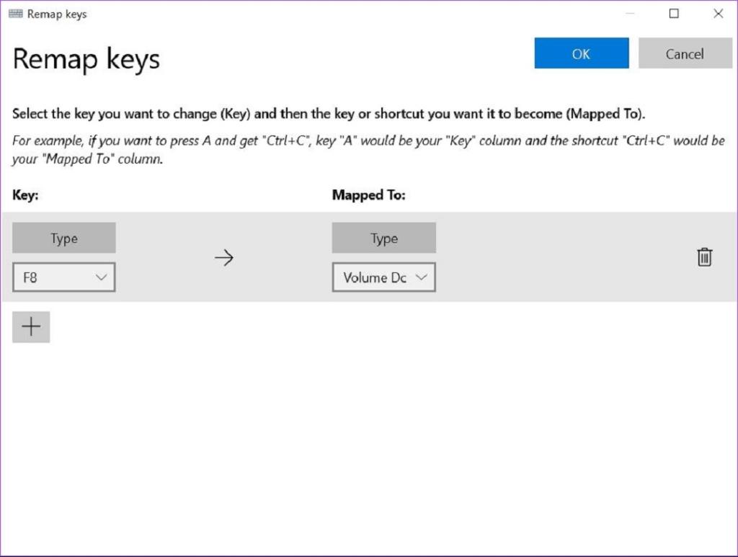Click the keyboard icon in title bar
Image resolution: width=738 pixels, height=557 pixels.
point(16,14)
